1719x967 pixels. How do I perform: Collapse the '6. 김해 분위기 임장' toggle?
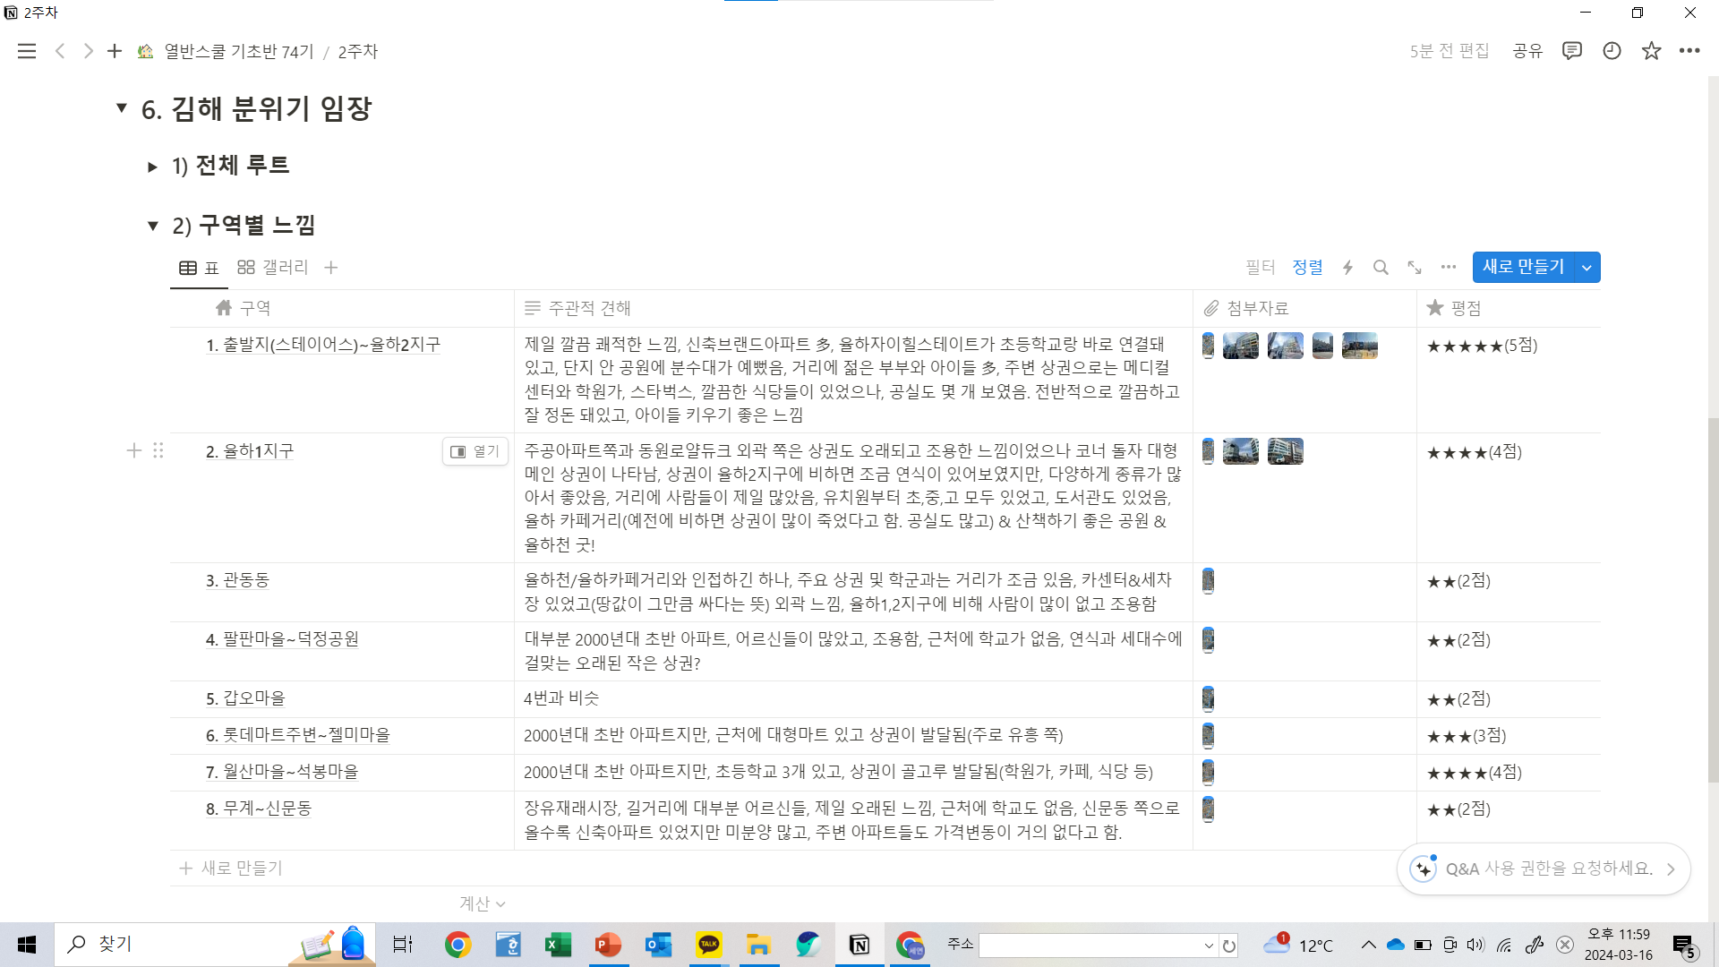tap(122, 108)
